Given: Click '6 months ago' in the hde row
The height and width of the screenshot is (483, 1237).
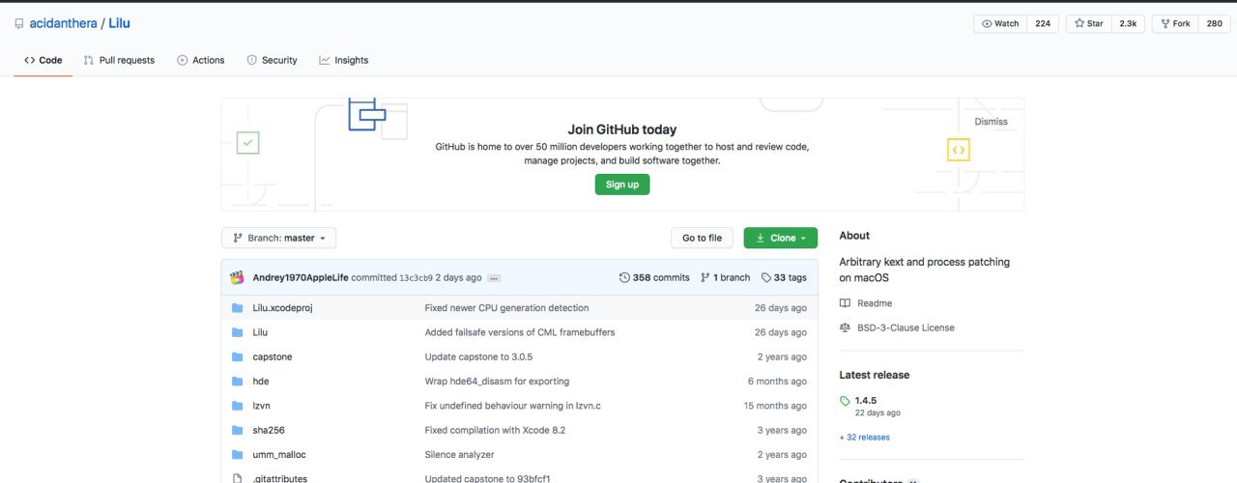Looking at the screenshot, I should (x=778, y=382).
